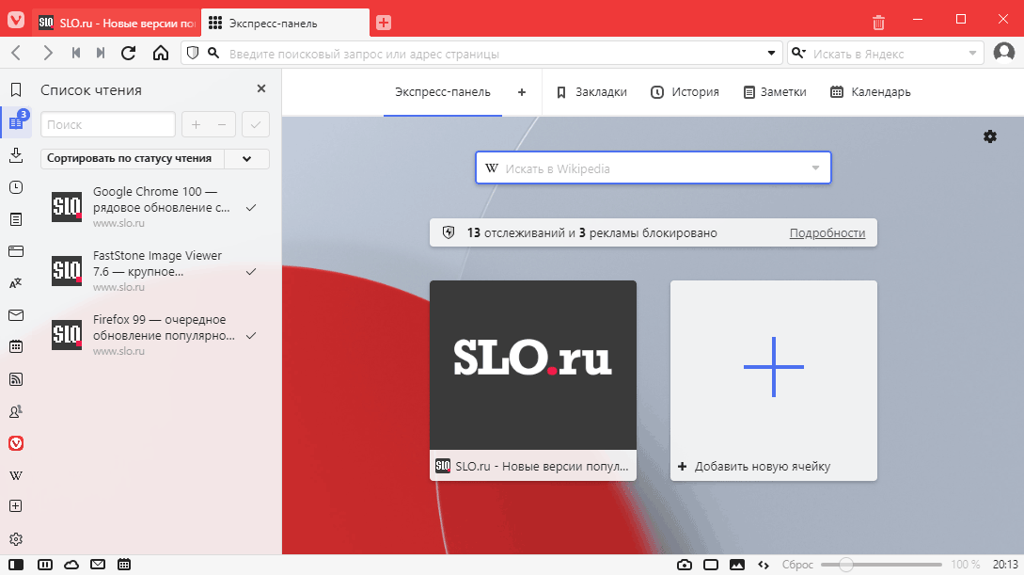Open the Window panel icon
1024x575 pixels.
coord(16,251)
